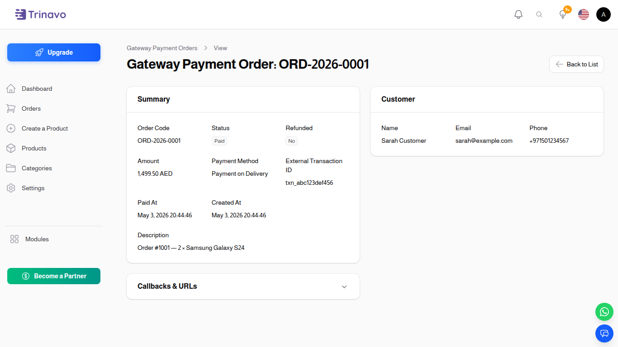618x347 pixels.
Task: Click phone number +971501234567
Action: pos(549,141)
